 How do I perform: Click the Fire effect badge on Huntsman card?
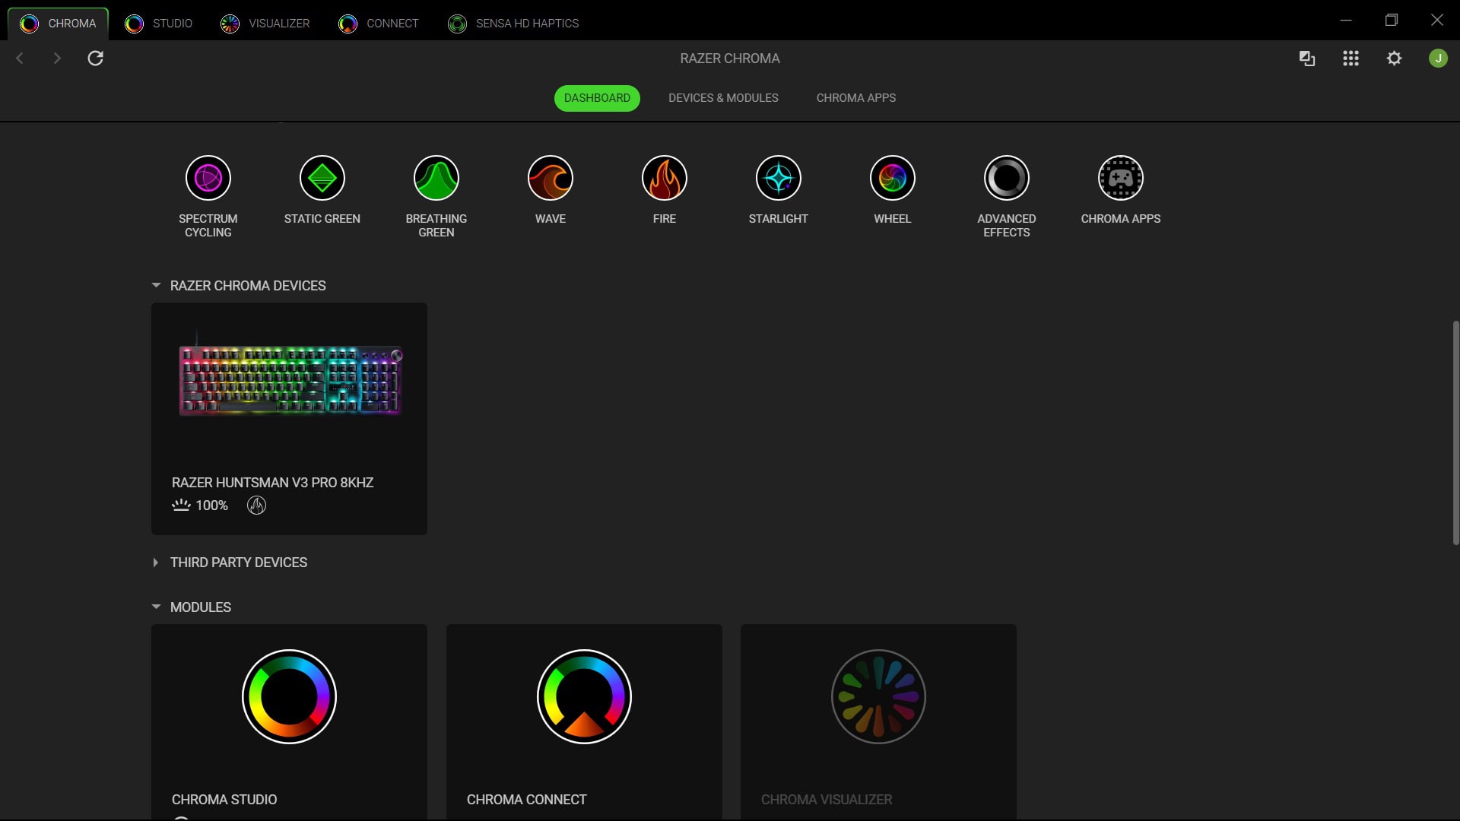tap(256, 505)
